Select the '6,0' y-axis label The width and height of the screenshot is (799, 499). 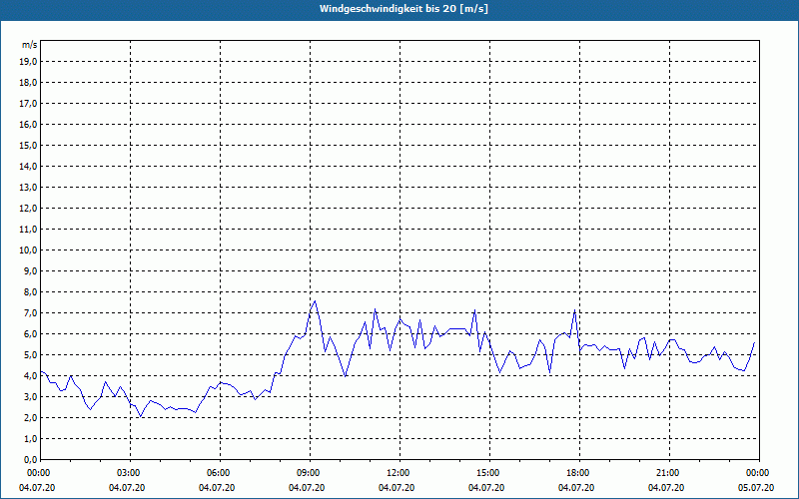coord(30,334)
